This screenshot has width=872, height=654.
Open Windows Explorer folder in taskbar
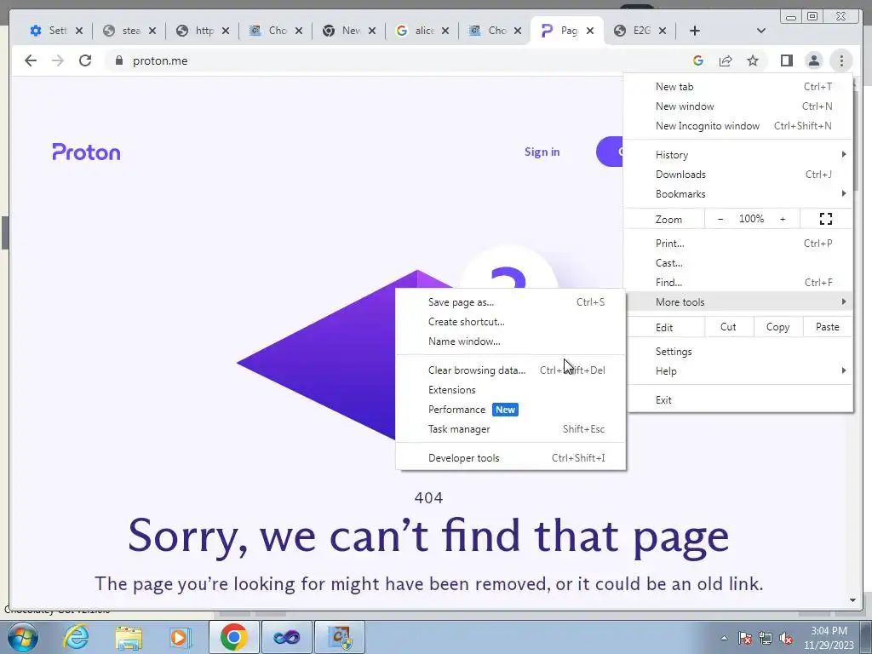[x=128, y=637]
